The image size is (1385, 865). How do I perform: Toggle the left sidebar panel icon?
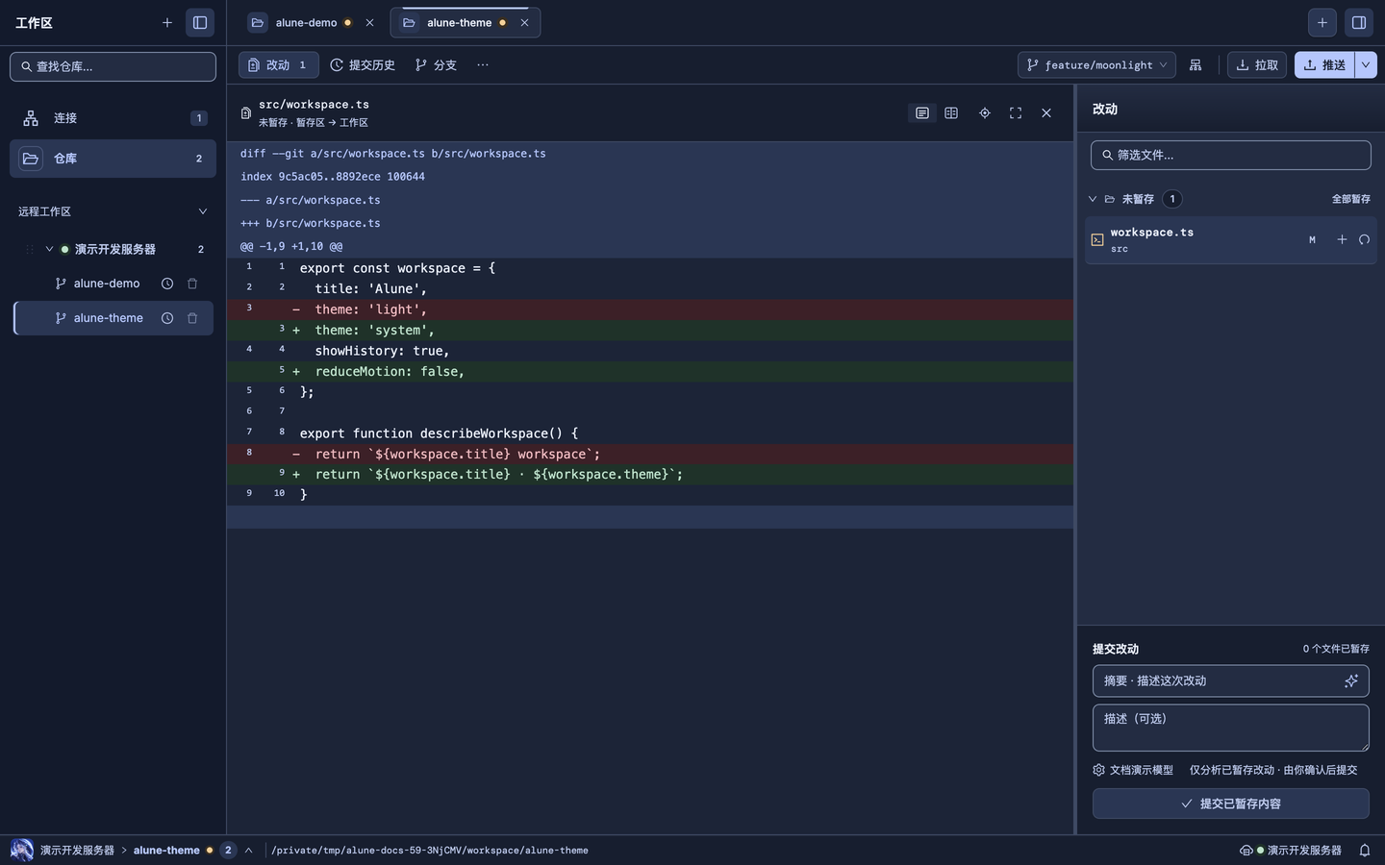[x=200, y=22]
